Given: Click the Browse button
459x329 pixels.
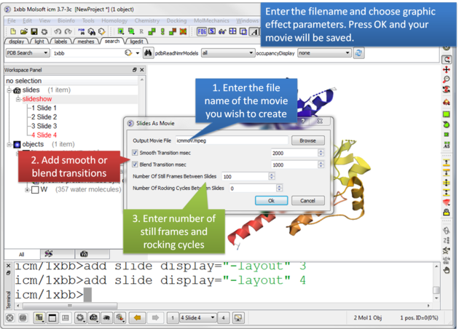Looking at the screenshot, I should click(307, 140).
